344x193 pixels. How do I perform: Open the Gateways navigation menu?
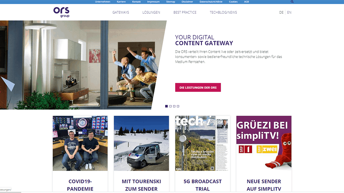pos(121,12)
